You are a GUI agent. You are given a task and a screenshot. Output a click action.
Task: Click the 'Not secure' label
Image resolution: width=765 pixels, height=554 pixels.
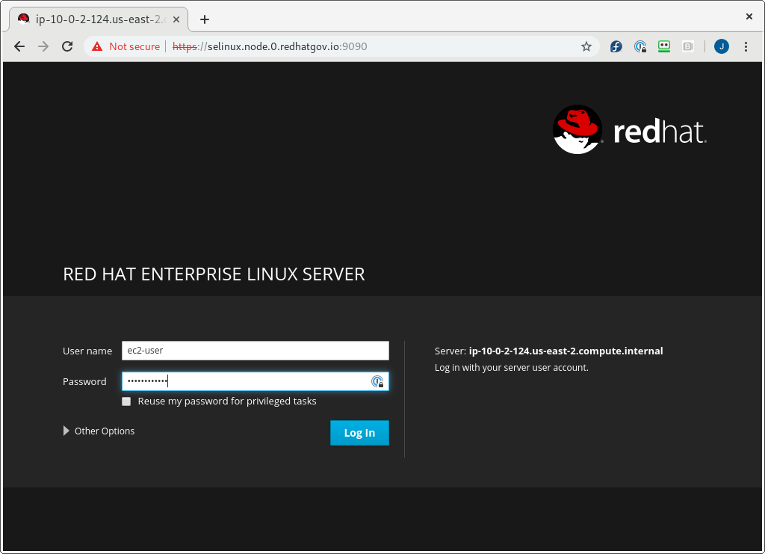134,46
